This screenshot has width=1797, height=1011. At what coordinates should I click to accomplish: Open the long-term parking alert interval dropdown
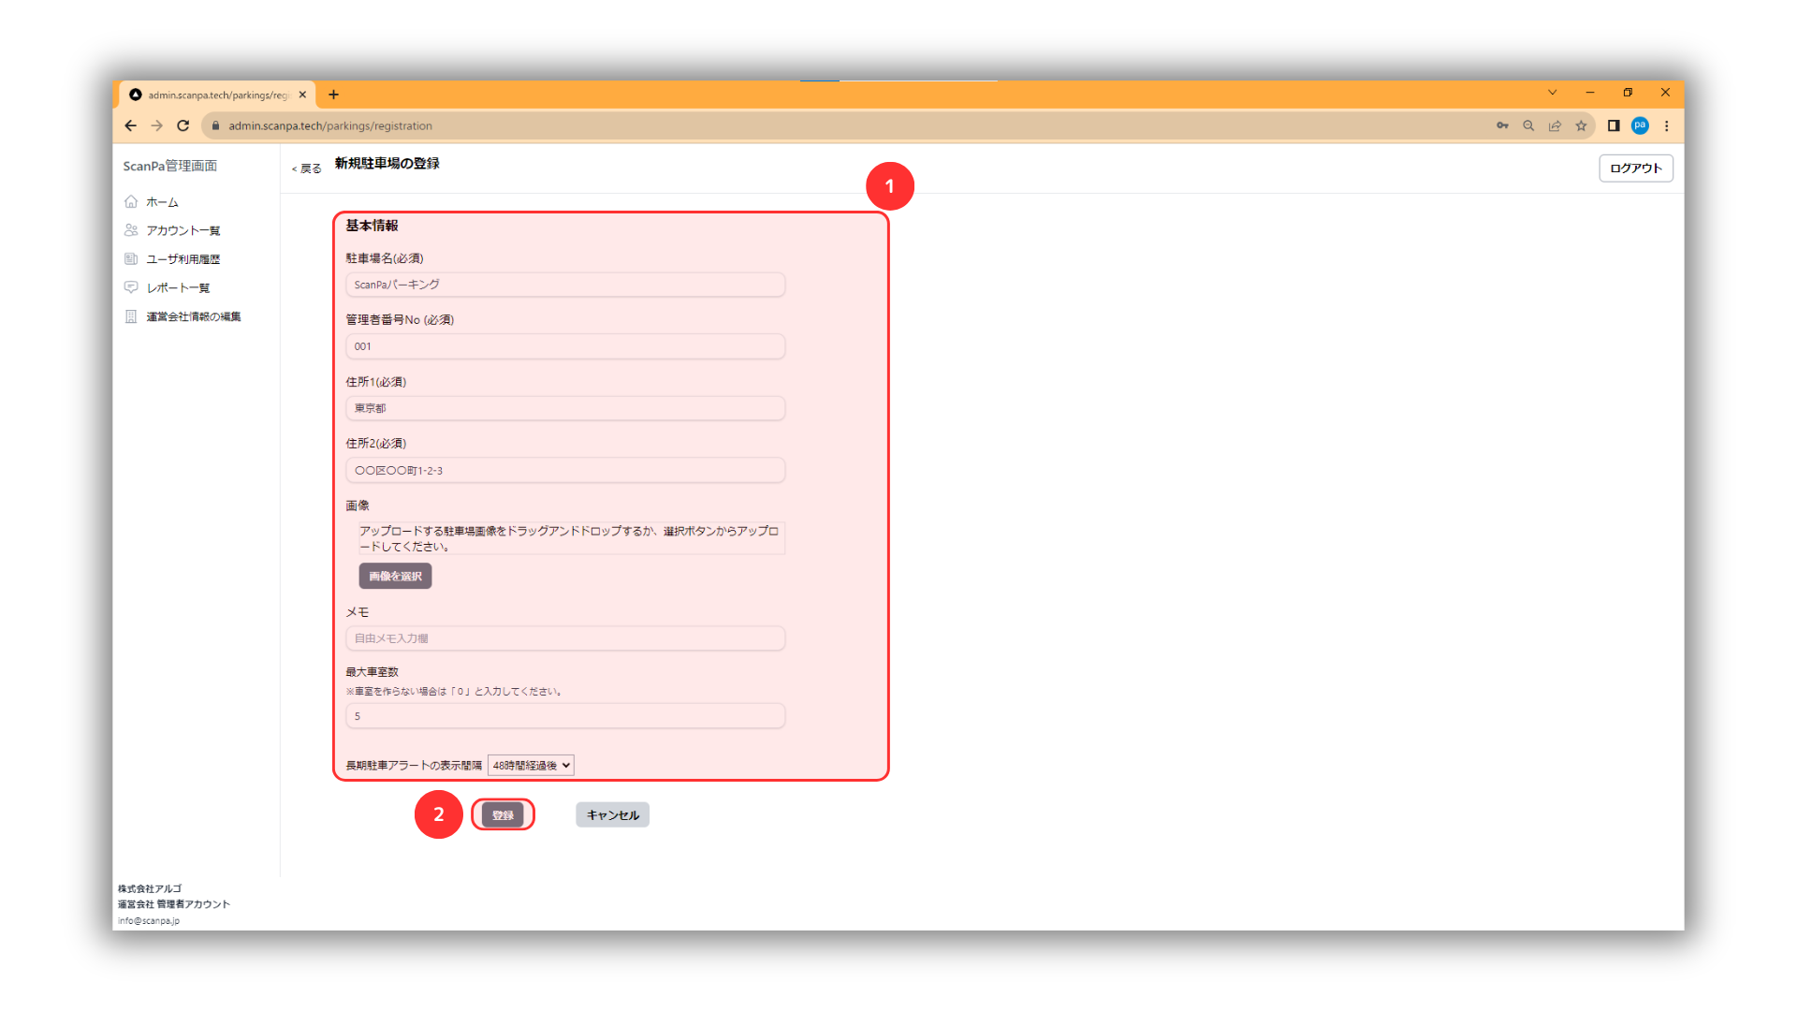(531, 766)
